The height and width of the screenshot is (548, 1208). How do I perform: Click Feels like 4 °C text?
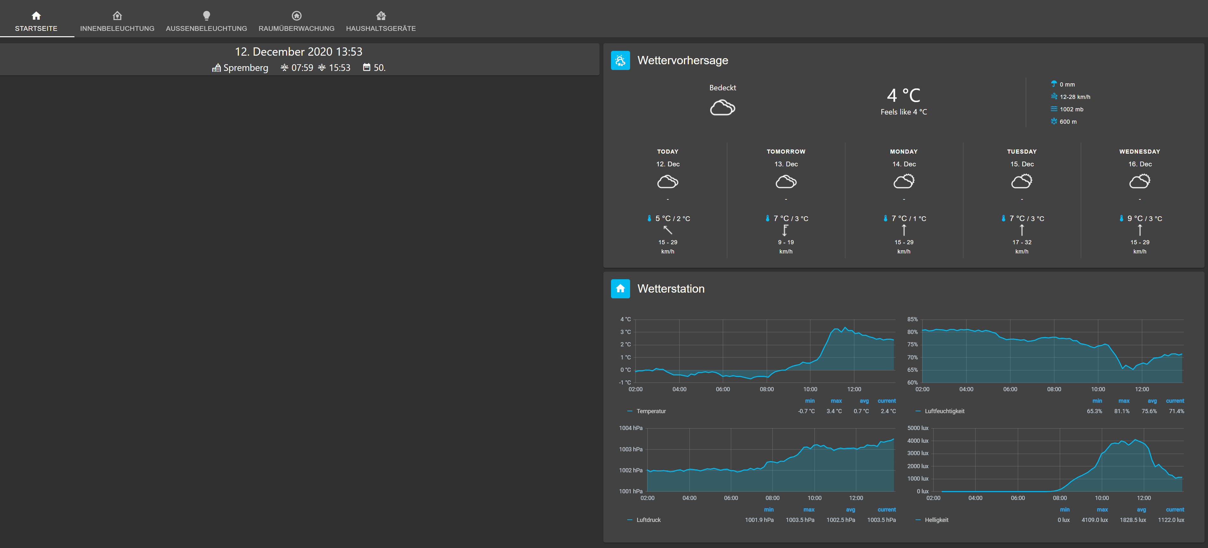tap(904, 112)
